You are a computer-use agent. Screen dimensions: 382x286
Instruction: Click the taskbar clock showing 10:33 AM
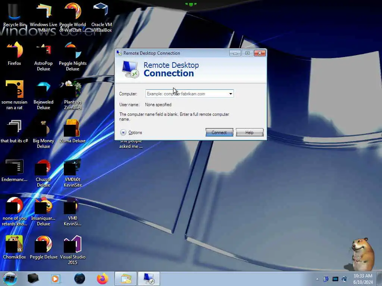[363, 279]
